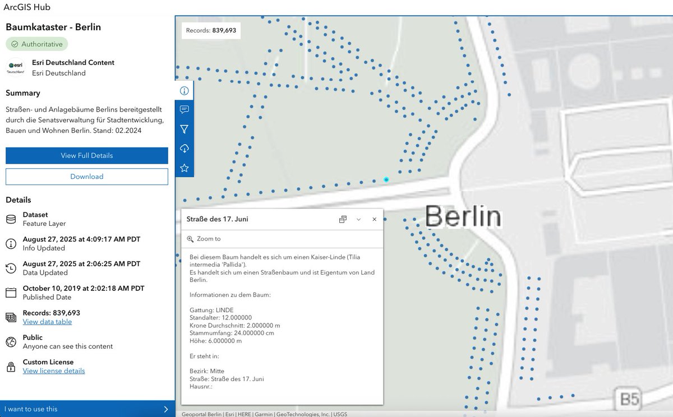
Task: Click the Baumkataster - Berlin title
Action: pos(53,27)
